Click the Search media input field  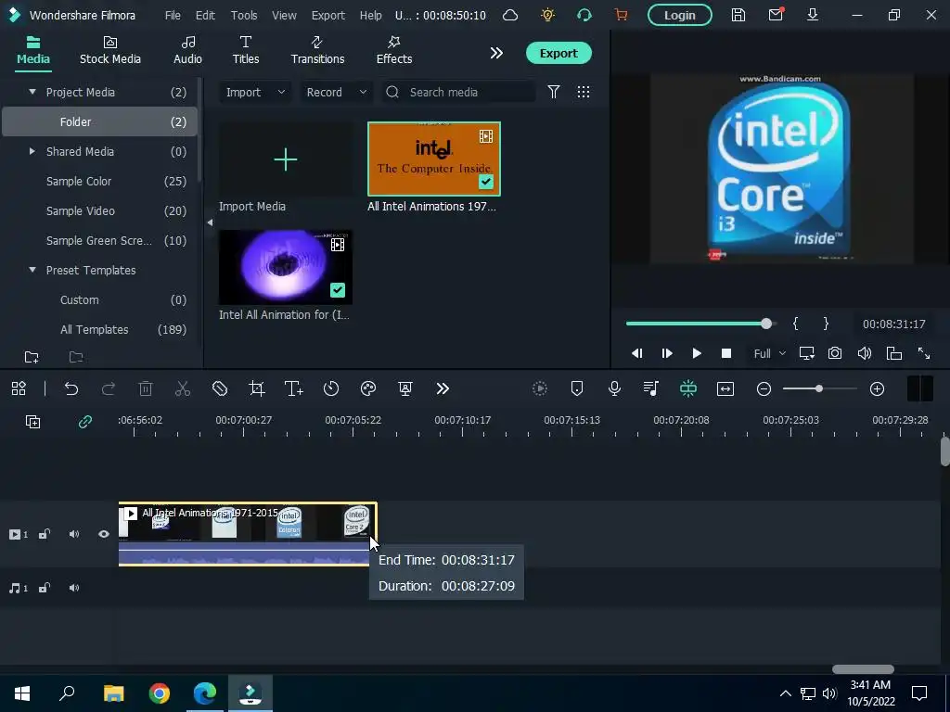pos(458,92)
